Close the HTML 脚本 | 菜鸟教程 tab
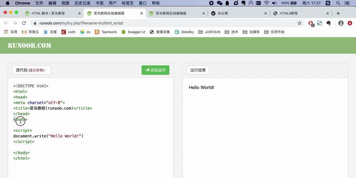The width and height of the screenshot is (356, 178). (x=80, y=13)
